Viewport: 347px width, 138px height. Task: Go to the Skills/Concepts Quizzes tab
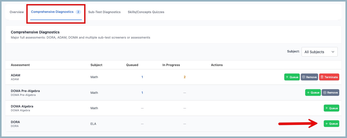[x=146, y=12]
